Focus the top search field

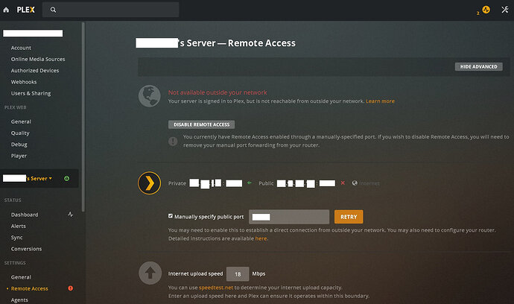[110, 10]
